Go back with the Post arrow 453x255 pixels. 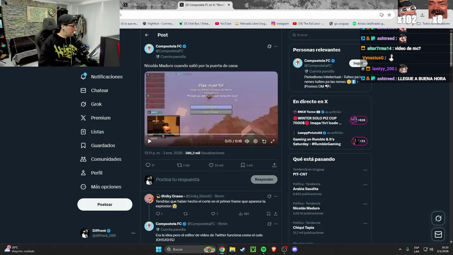click(x=147, y=35)
